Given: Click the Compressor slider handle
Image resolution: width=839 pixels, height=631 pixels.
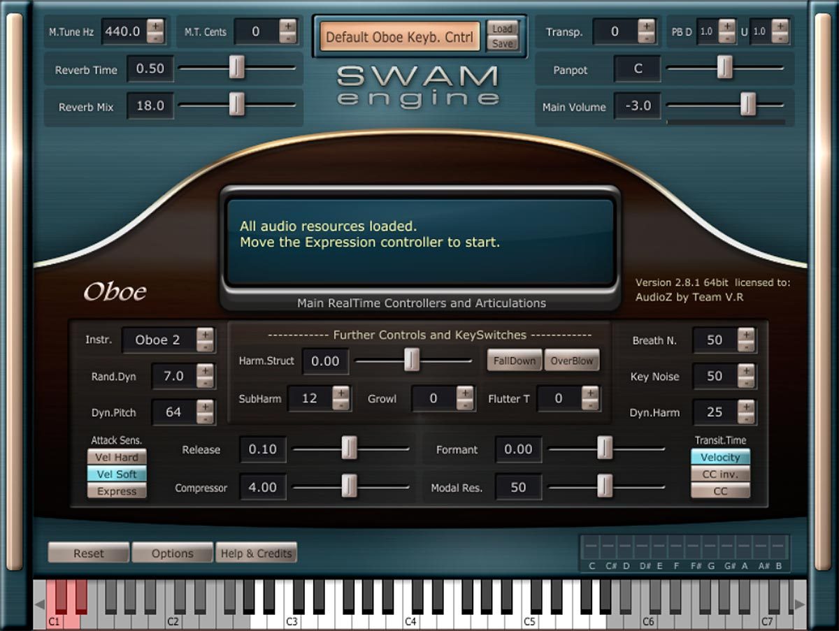Looking at the screenshot, I should [x=349, y=486].
